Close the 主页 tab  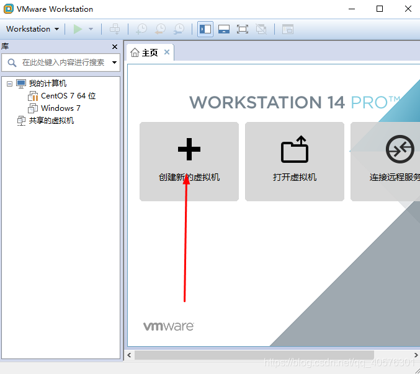click(x=167, y=52)
